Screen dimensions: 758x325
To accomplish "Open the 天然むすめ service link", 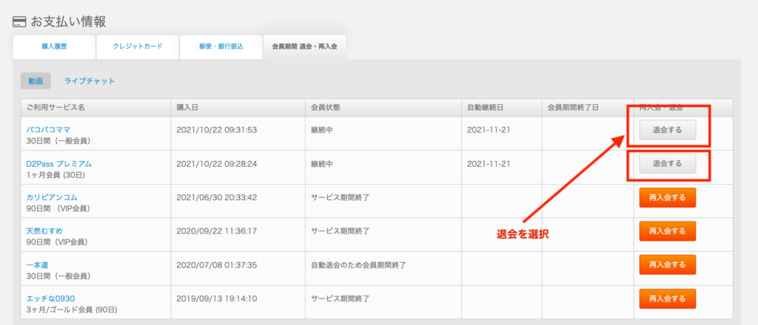I will (44, 231).
